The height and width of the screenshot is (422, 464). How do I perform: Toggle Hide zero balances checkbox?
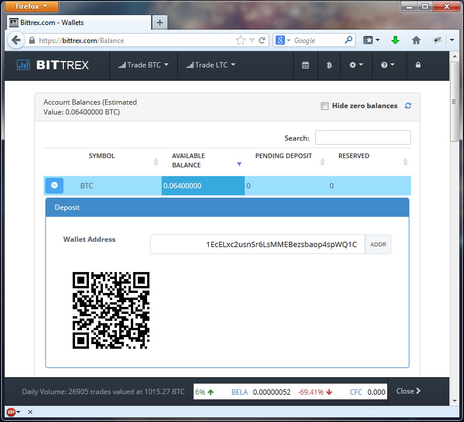324,106
